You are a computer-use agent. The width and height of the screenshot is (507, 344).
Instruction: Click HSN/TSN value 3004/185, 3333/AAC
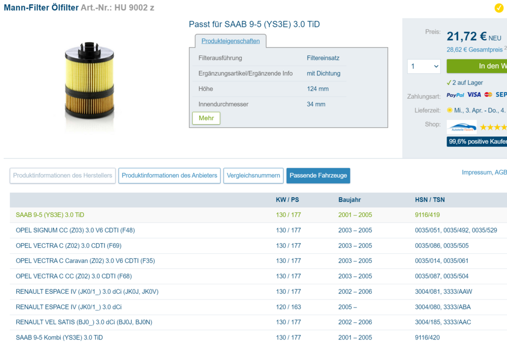tap(443, 322)
